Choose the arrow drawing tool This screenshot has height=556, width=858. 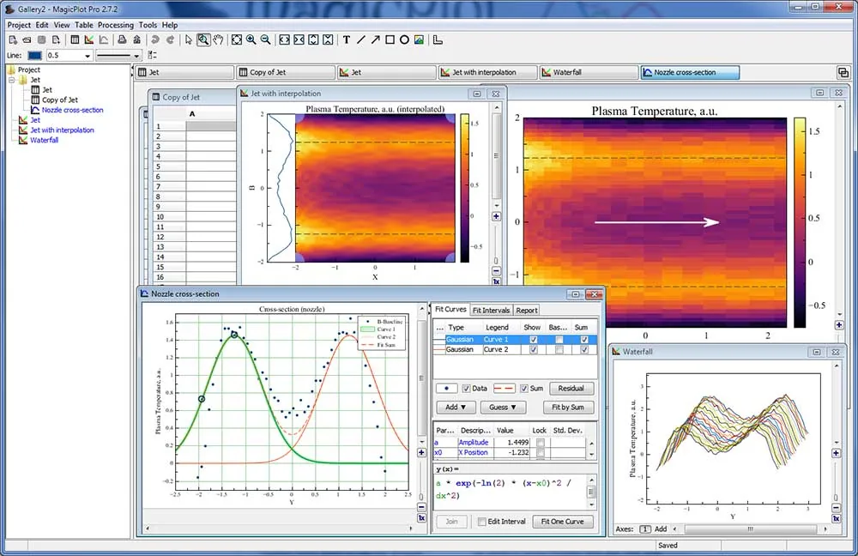click(376, 39)
